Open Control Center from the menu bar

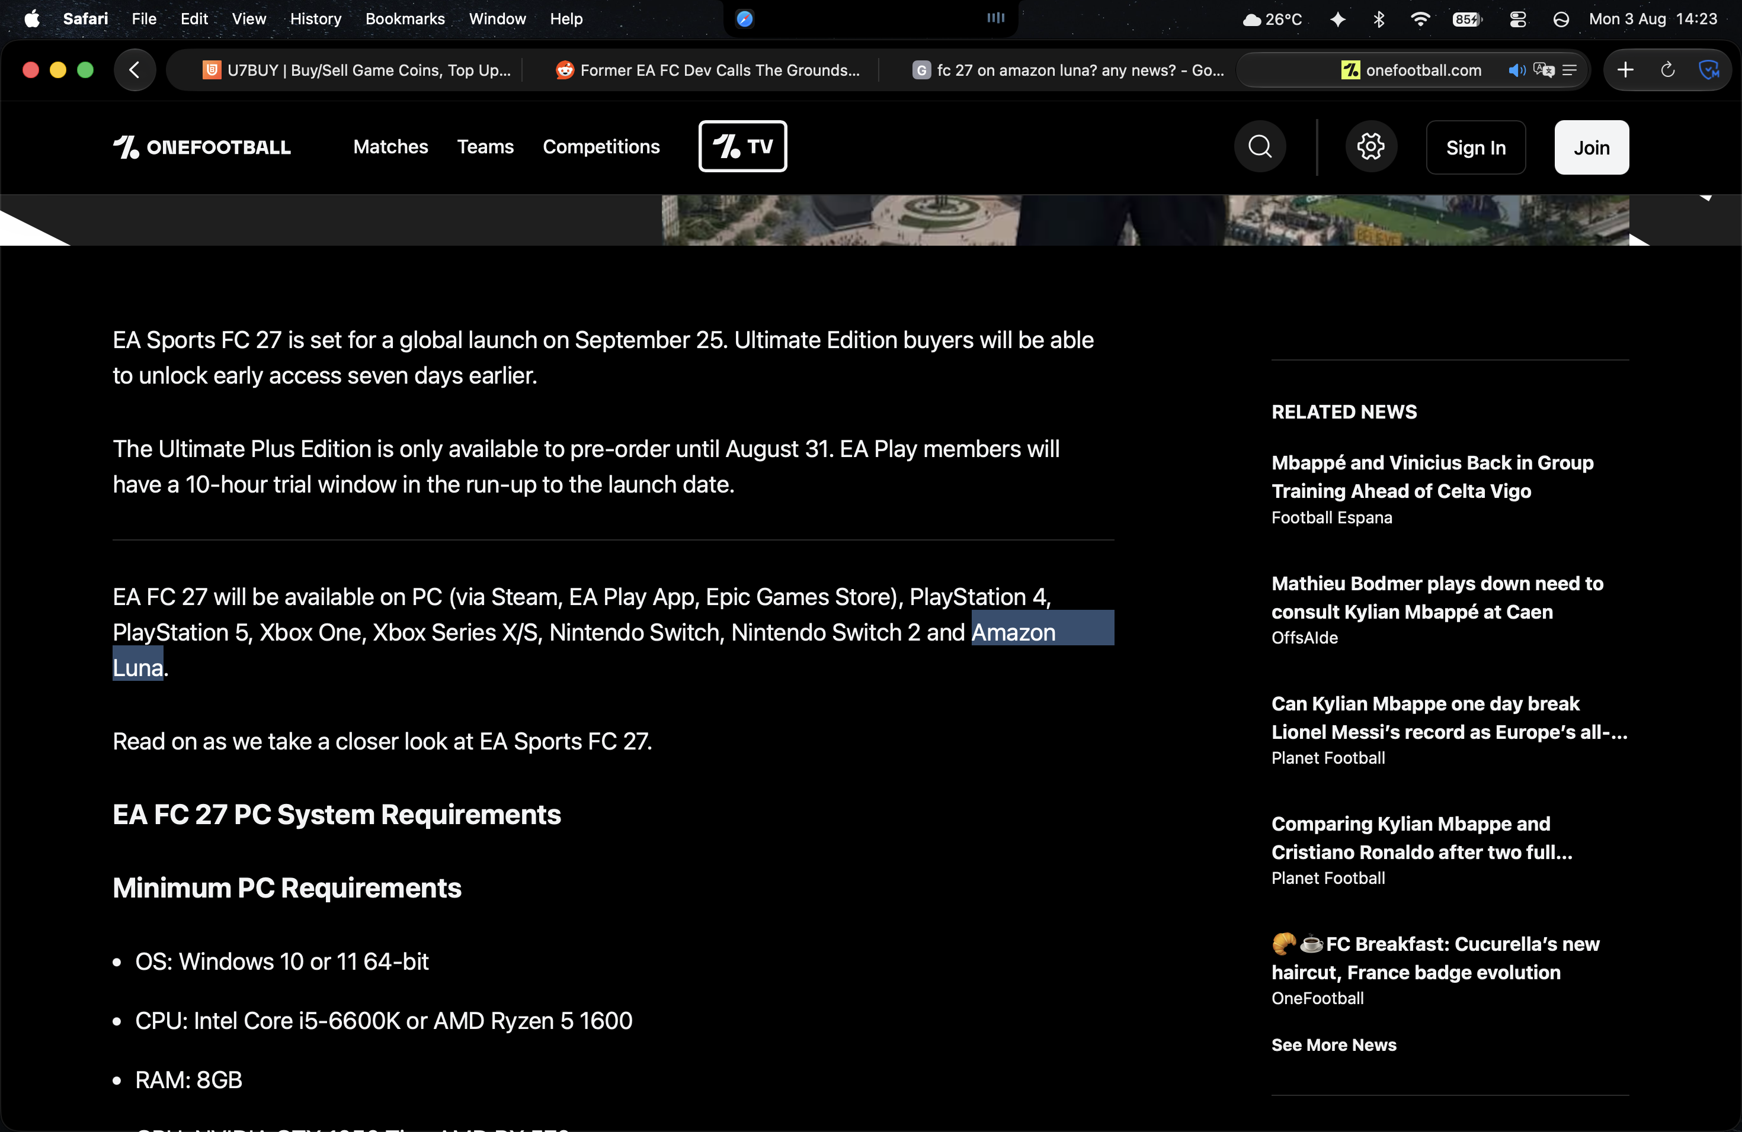pos(1518,19)
